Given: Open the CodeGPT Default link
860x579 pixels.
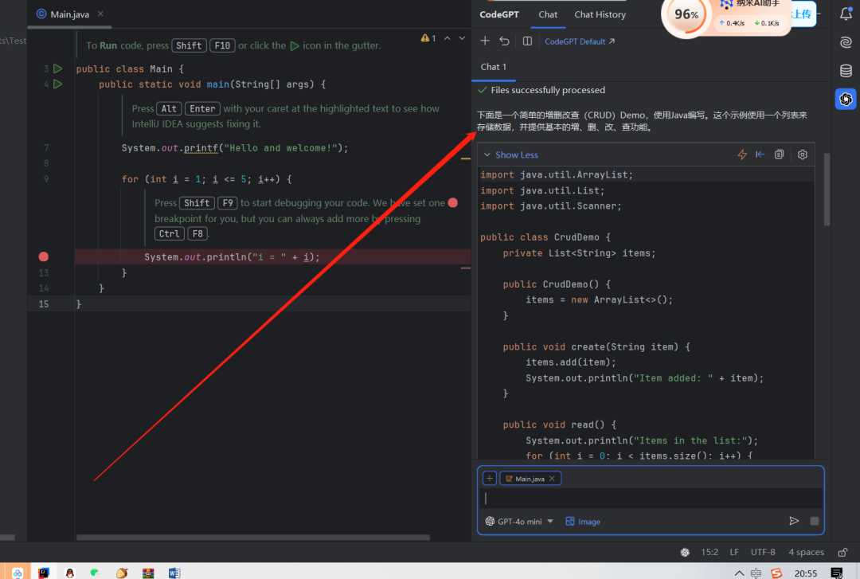Looking at the screenshot, I should [x=580, y=41].
